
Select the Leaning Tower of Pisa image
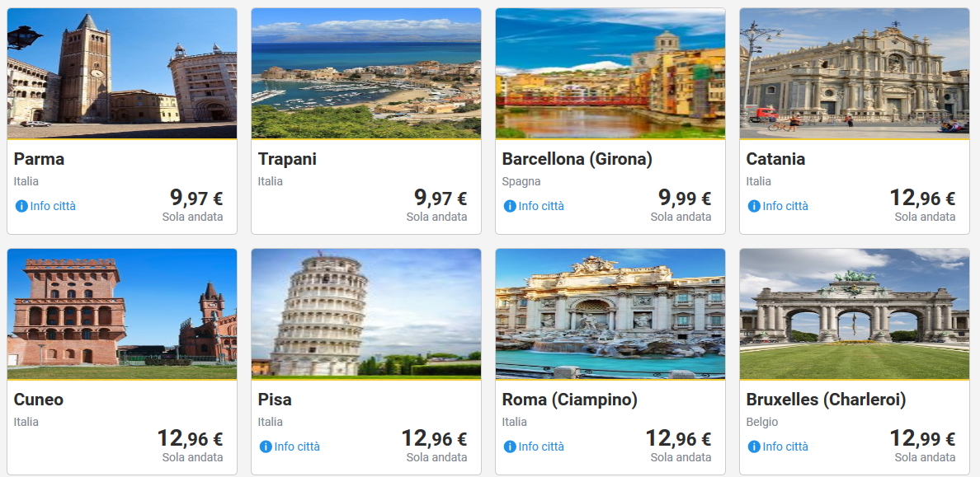click(366, 314)
